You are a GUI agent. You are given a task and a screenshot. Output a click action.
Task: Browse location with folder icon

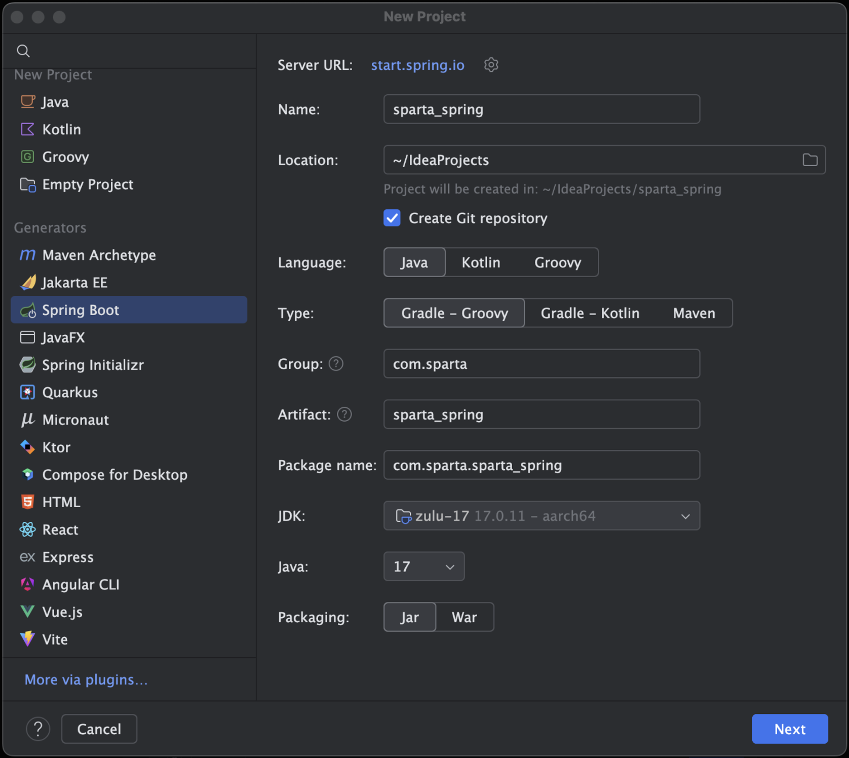(x=810, y=160)
